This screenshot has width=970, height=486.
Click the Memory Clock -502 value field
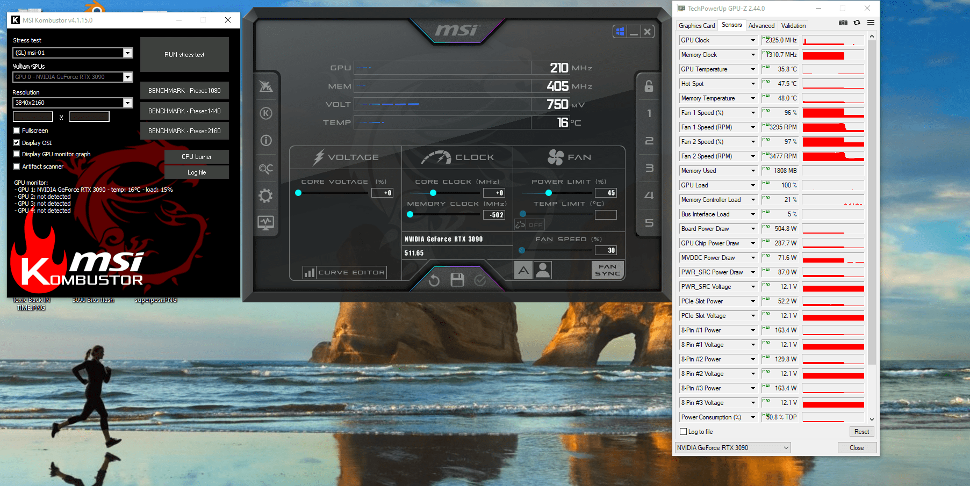pyautogui.click(x=494, y=215)
